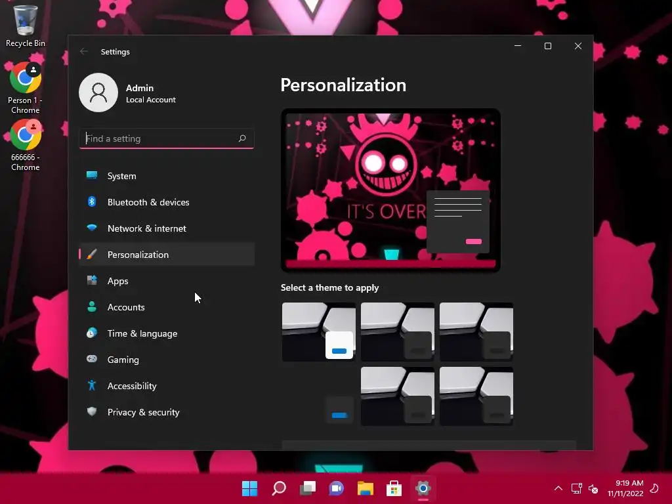Open Task View from the taskbar
The image size is (672, 504).
pyautogui.click(x=307, y=488)
